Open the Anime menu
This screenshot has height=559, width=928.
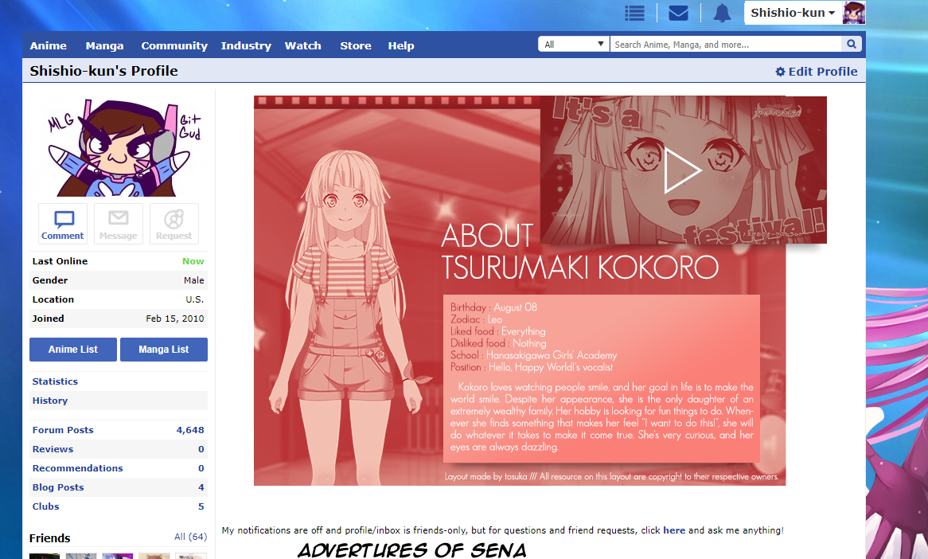coord(49,45)
